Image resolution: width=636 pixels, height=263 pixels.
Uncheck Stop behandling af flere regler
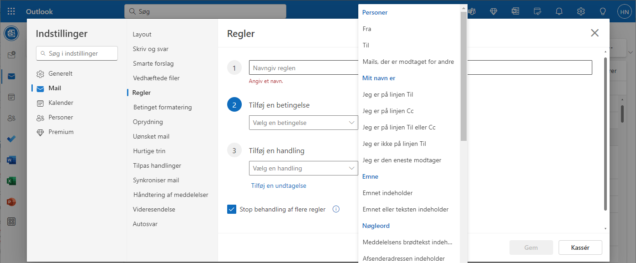tap(232, 209)
